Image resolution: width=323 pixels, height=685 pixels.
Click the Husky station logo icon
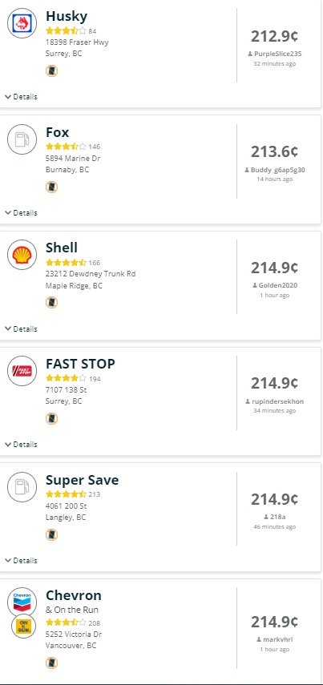tap(22, 23)
